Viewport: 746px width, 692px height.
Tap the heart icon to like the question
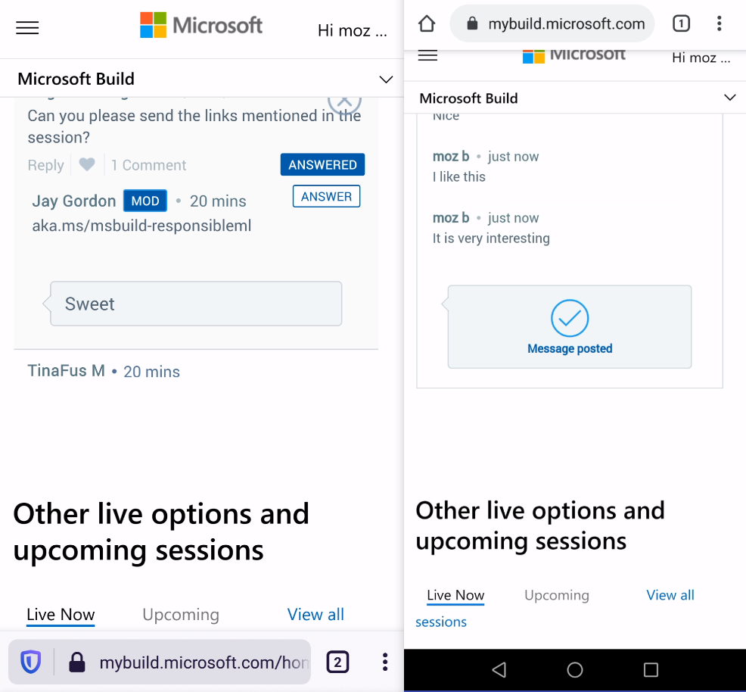pyautogui.click(x=86, y=165)
